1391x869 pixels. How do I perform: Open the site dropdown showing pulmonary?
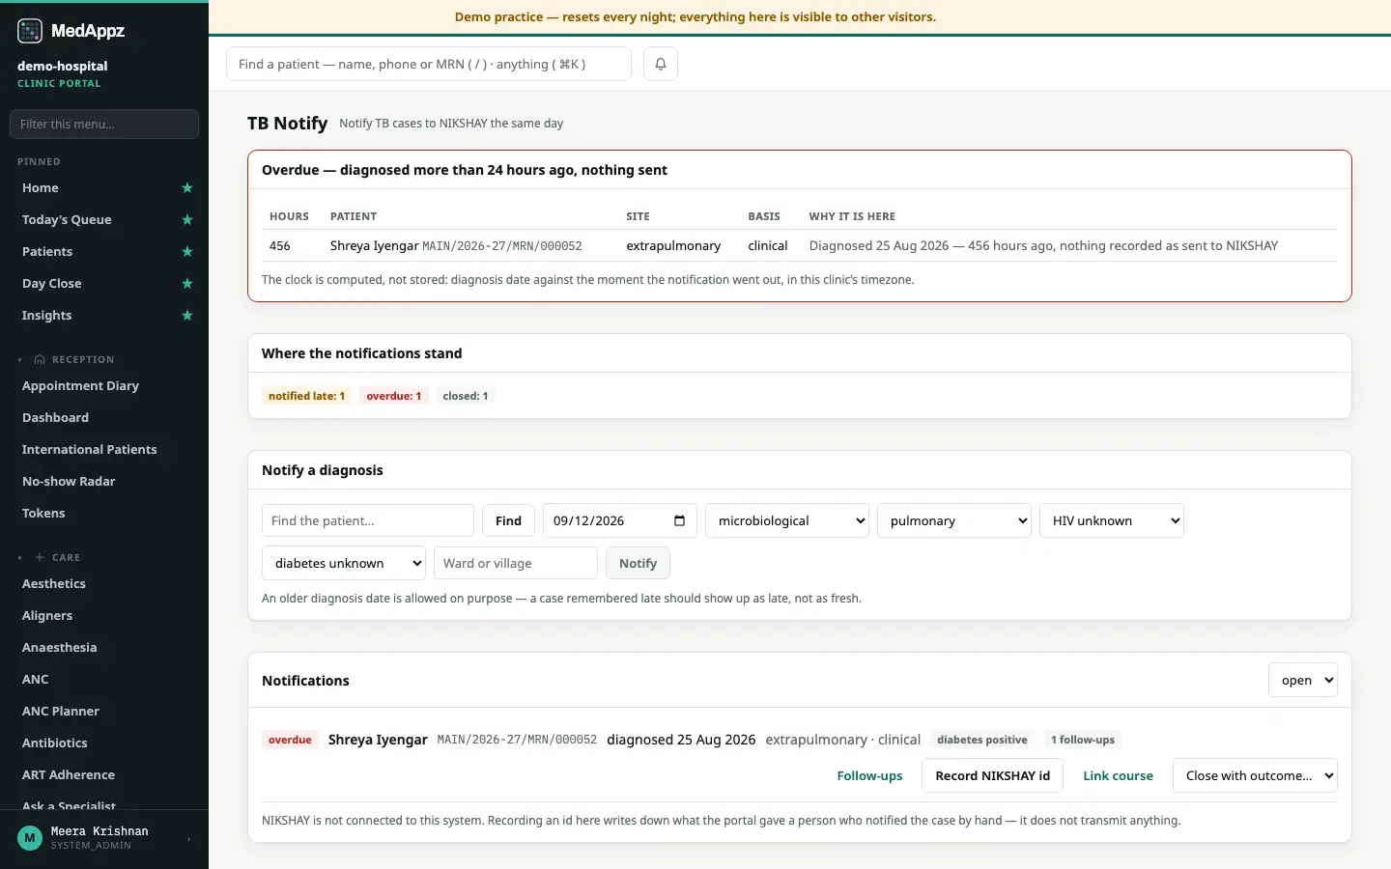point(954,520)
